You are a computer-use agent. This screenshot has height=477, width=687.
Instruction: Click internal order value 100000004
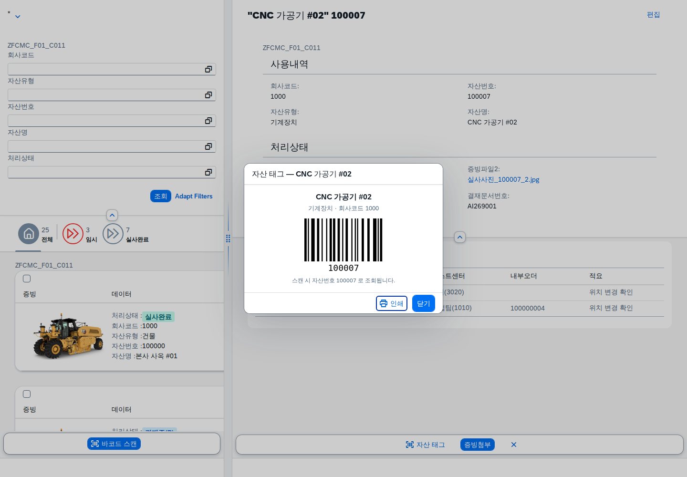(527, 308)
